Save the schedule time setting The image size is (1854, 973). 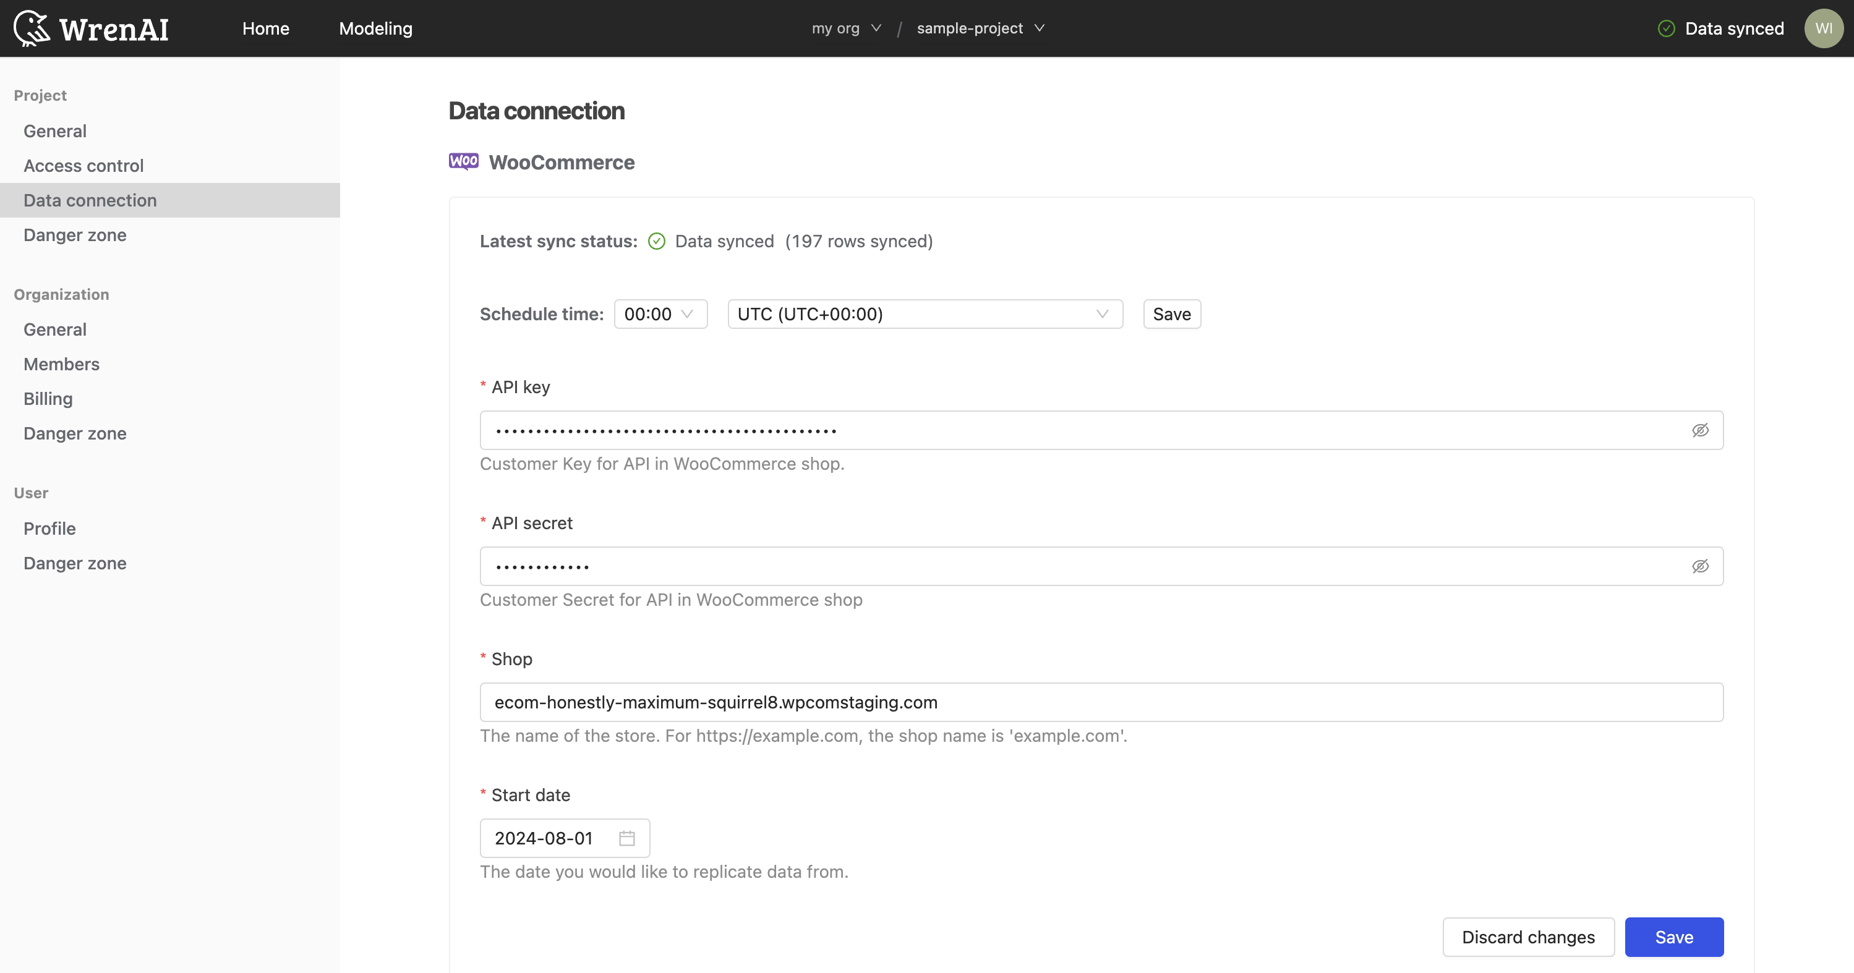(x=1172, y=315)
